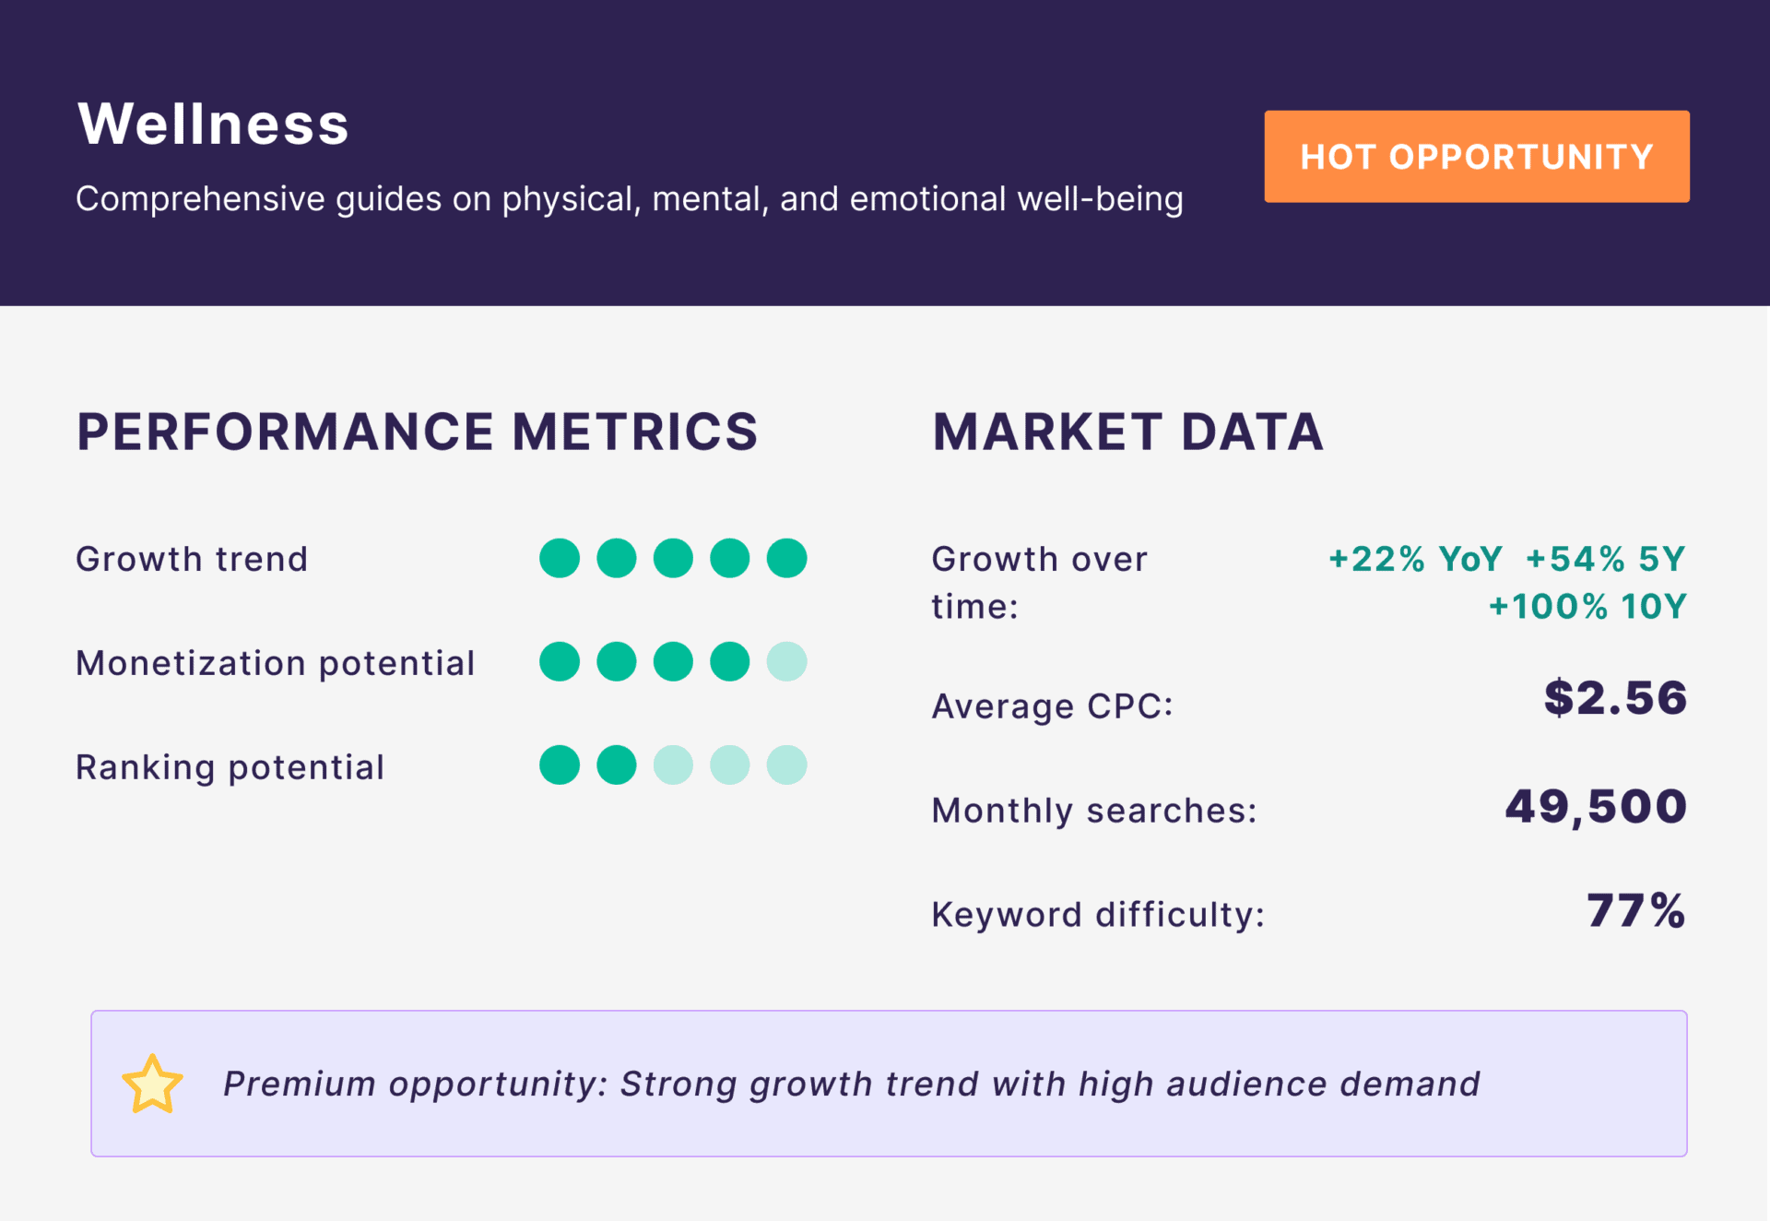
Task: Click the first Growth trend dot
Action: click(560, 559)
